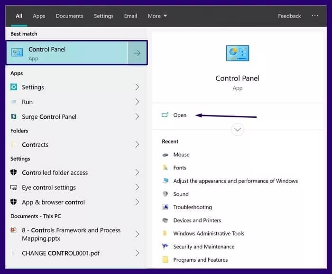Switch to the Documents tab

[69, 16]
